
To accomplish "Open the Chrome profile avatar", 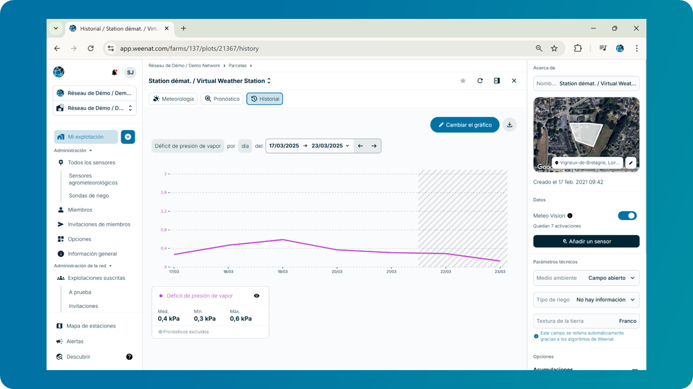I will click(620, 48).
